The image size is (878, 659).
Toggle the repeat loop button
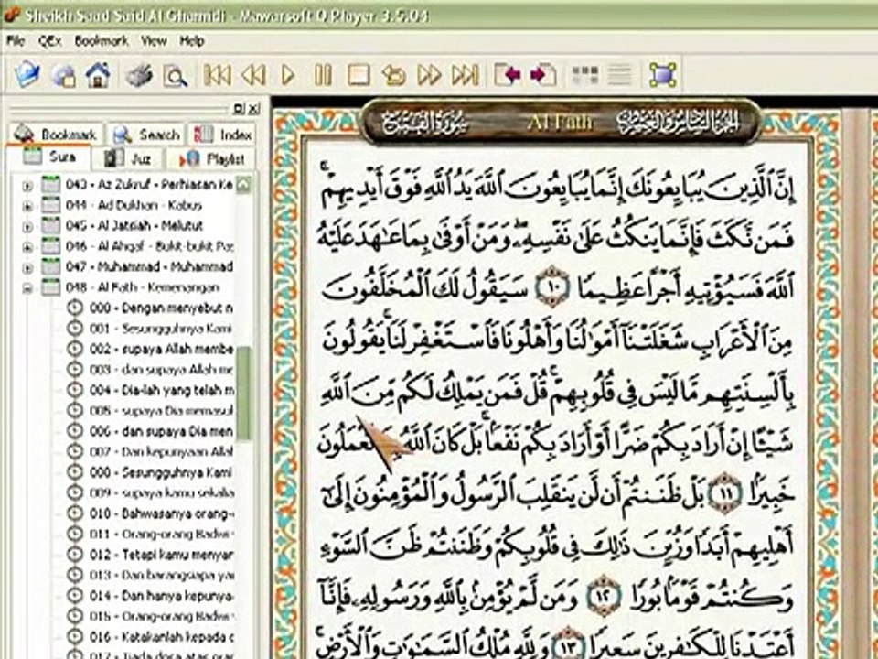point(393,75)
